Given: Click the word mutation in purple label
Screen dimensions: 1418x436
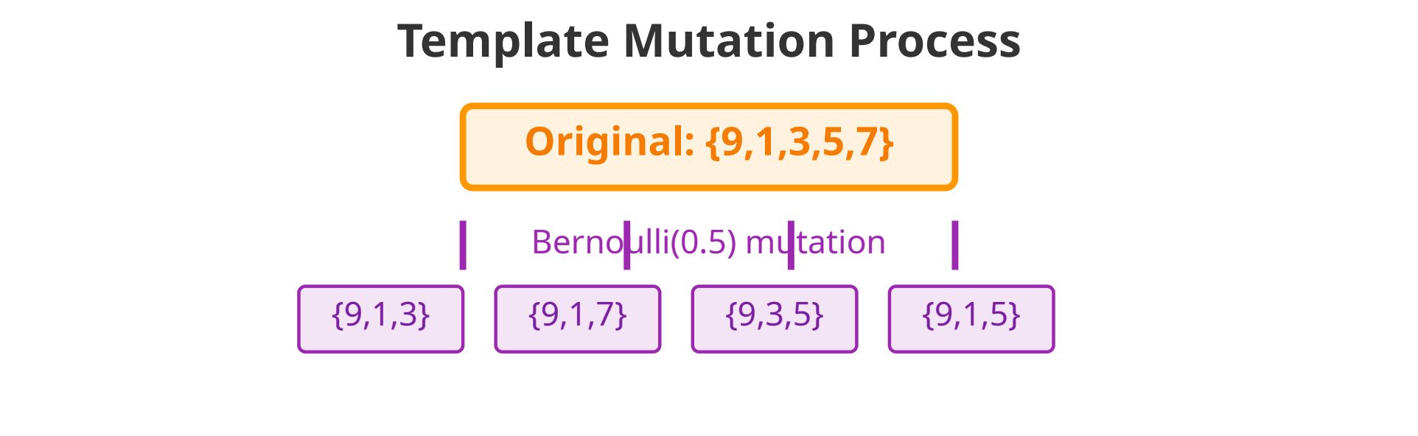Looking at the screenshot, I should (816, 242).
